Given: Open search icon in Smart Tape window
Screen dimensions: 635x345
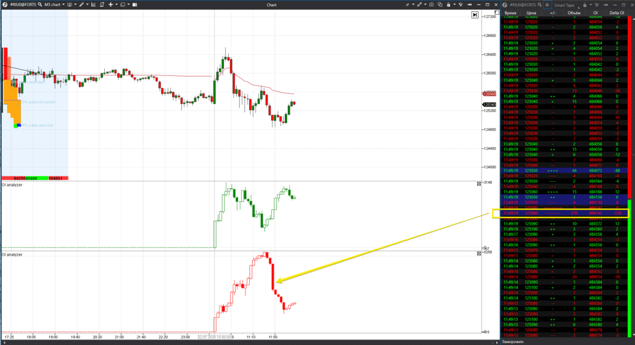Looking at the screenshot, I should (539, 5).
